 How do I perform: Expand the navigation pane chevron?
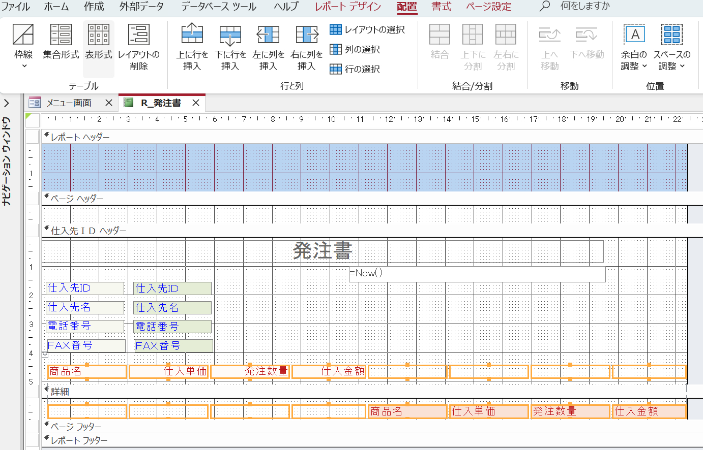click(x=7, y=104)
